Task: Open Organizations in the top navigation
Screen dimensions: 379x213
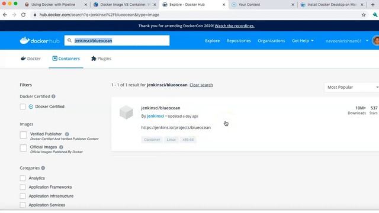Action: tap(271, 41)
